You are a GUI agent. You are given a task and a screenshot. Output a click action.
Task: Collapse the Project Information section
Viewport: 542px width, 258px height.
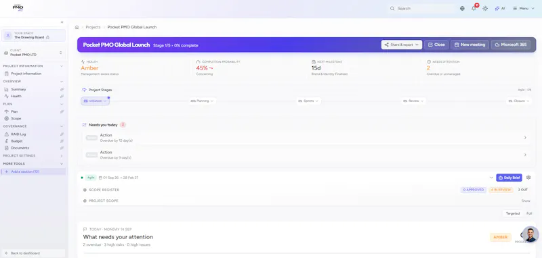tap(62, 66)
